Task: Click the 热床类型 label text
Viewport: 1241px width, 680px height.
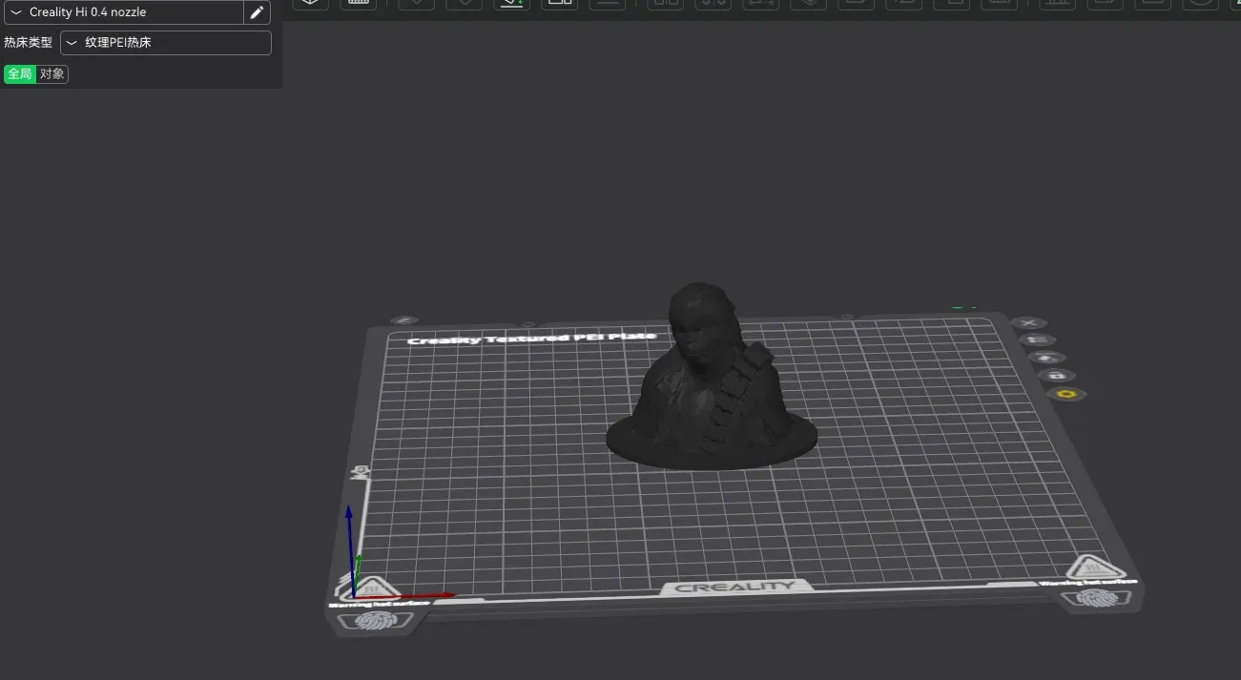Action: (29, 43)
